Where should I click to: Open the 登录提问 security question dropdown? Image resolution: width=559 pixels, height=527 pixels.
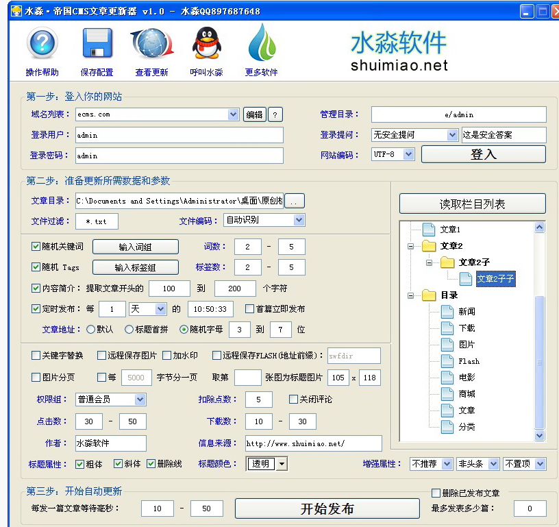coord(452,135)
